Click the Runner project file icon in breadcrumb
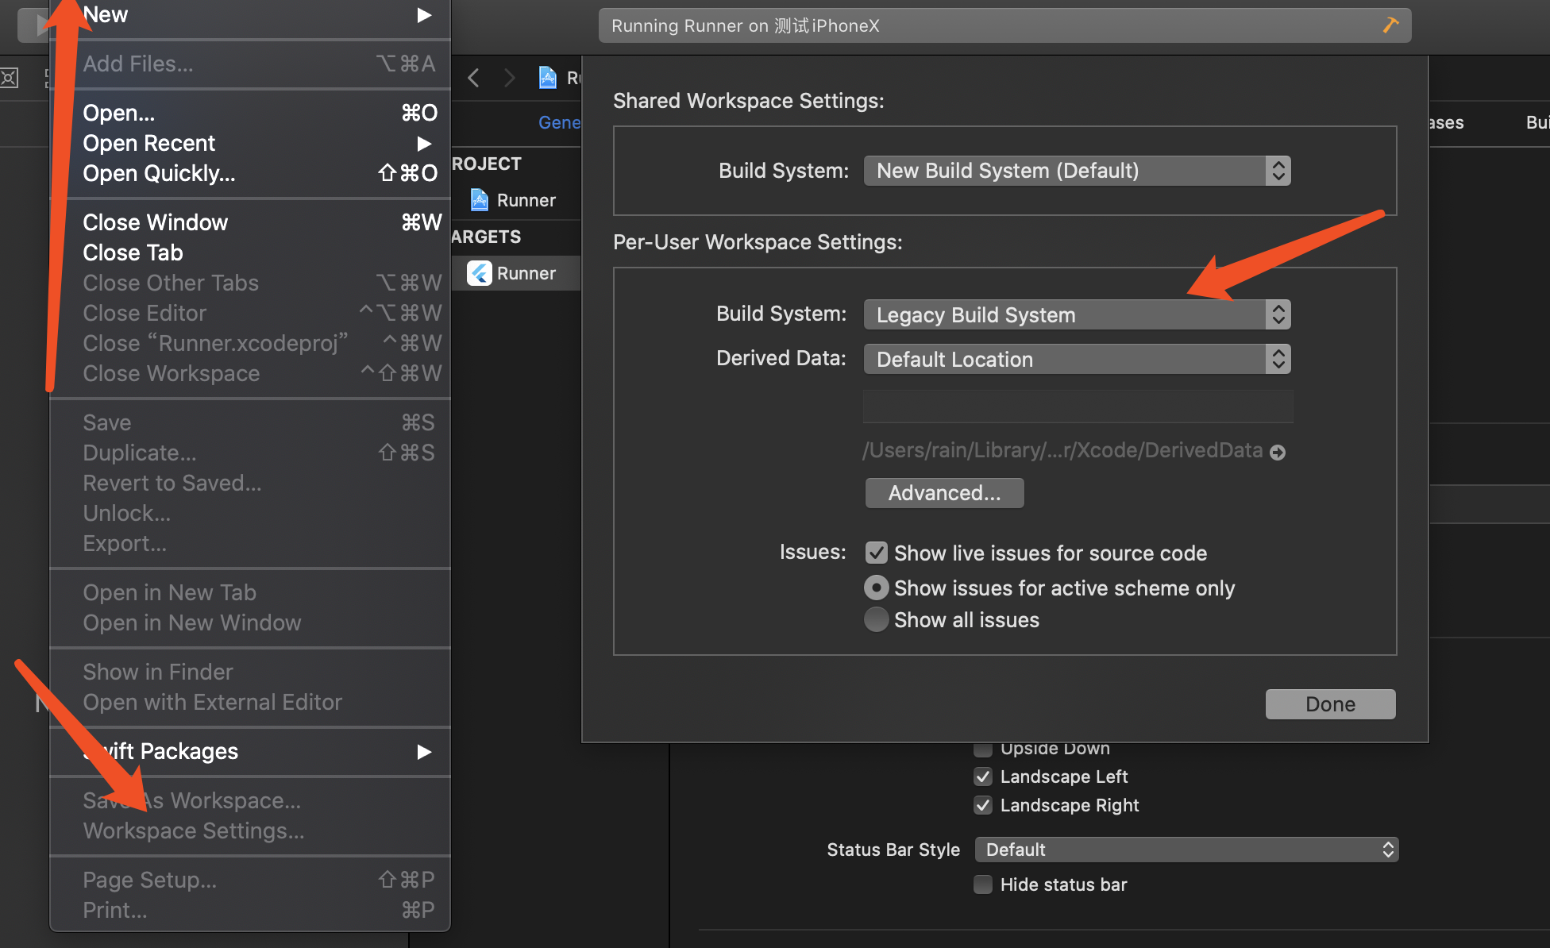The image size is (1550, 948). (x=548, y=78)
